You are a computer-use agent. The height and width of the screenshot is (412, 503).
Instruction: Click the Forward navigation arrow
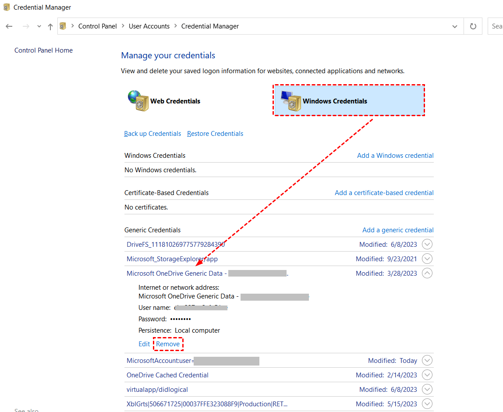pyautogui.click(x=26, y=26)
